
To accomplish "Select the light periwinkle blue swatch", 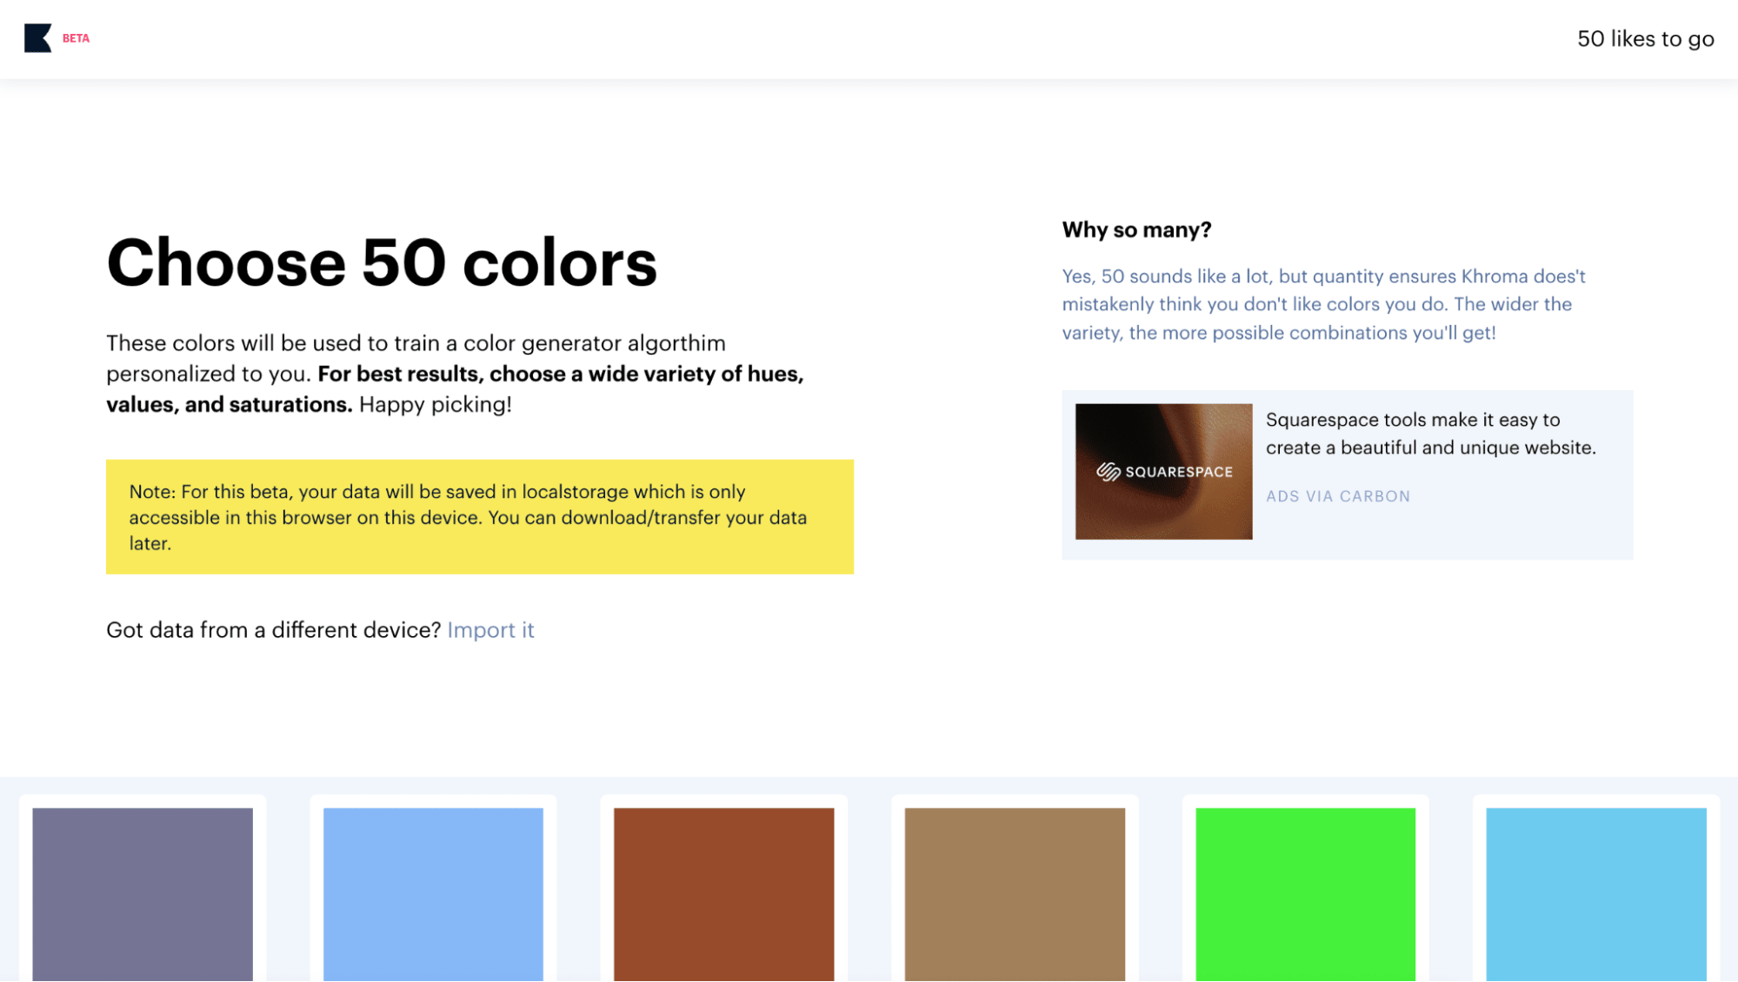I will pos(433,893).
